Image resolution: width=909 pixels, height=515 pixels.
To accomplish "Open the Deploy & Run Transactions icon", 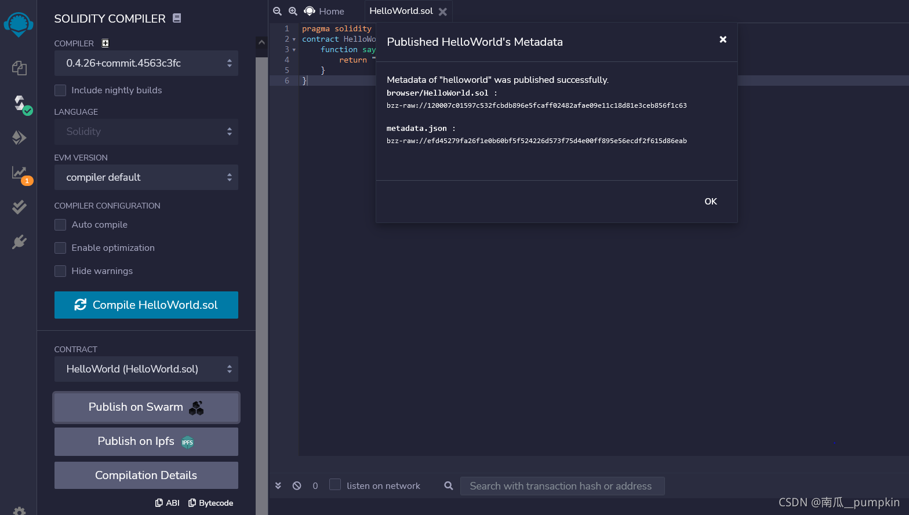I will [19, 137].
